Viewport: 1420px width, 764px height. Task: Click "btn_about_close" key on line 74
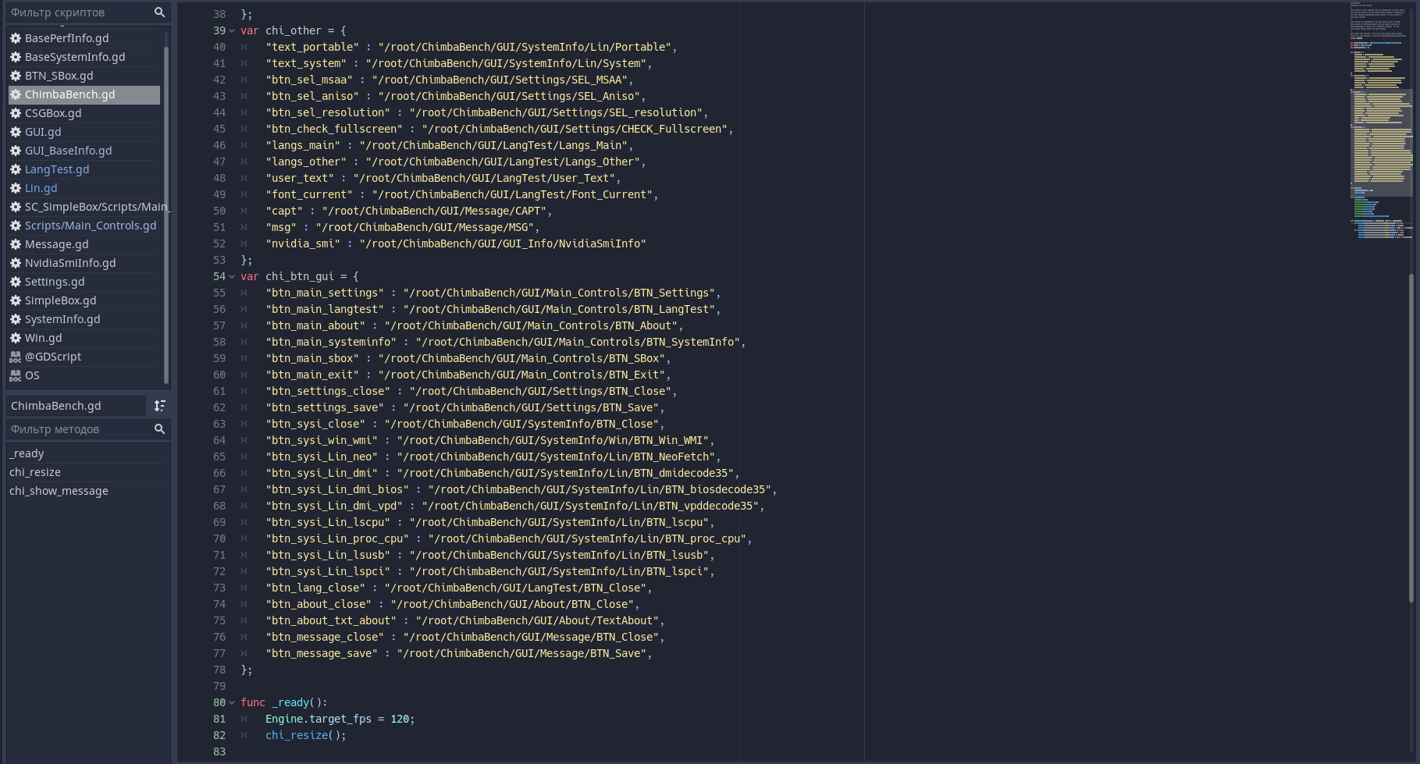click(x=319, y=605)
